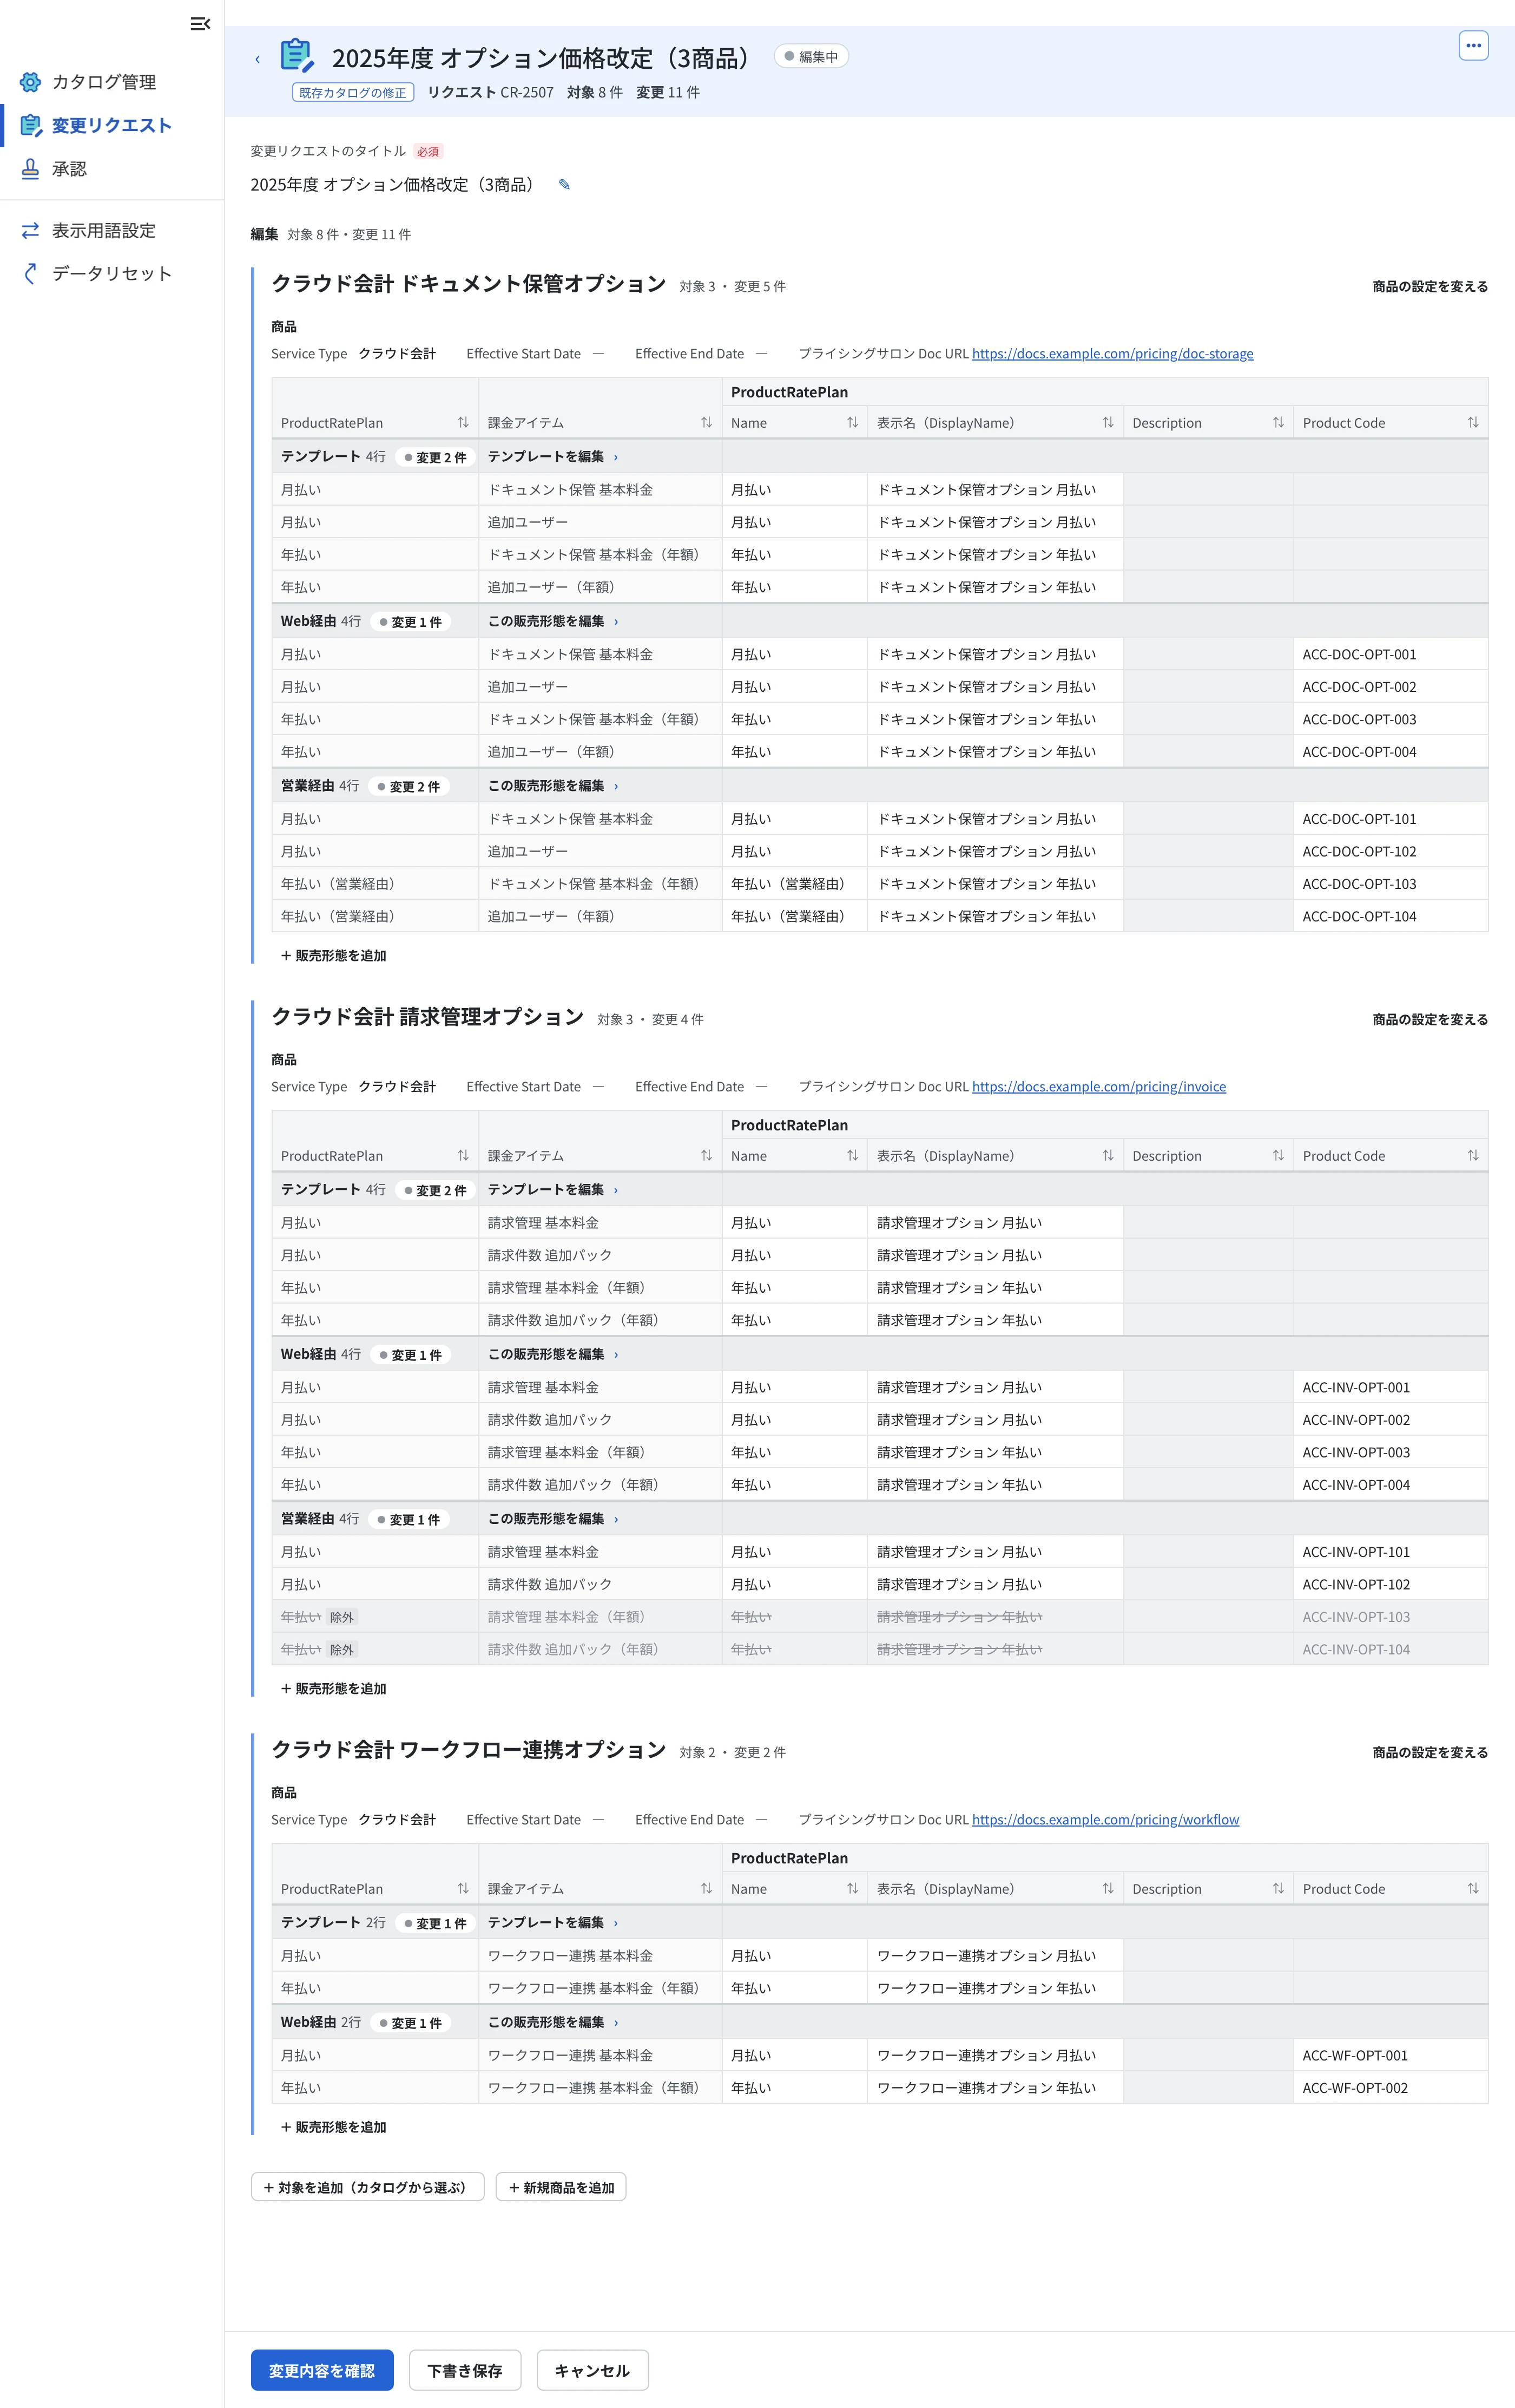
Task: Click the pencil icon to edit the title
Action: tap(564, 184)
